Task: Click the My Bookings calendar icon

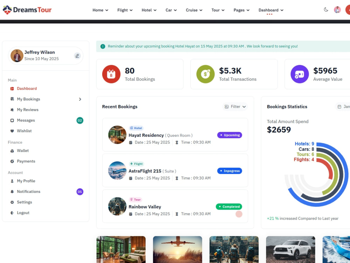Action: coord(12,99)
